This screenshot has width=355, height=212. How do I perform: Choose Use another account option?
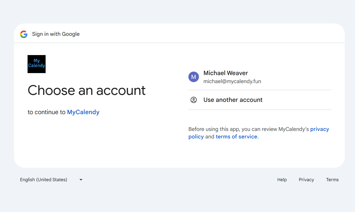pyautogui.click(x=233, y=100)
